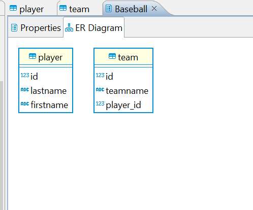Select the ER Diagram sub-tab
253x210 pixels.
[x=93, y=28]
